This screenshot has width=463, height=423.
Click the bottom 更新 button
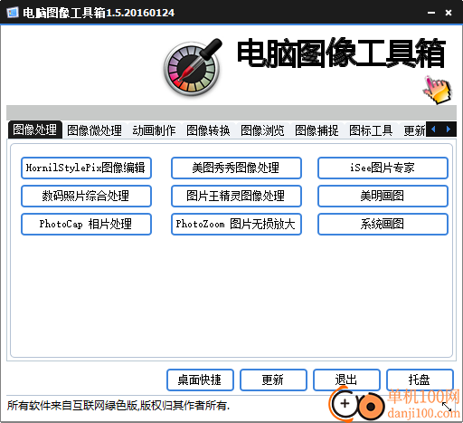coord(273,380)
